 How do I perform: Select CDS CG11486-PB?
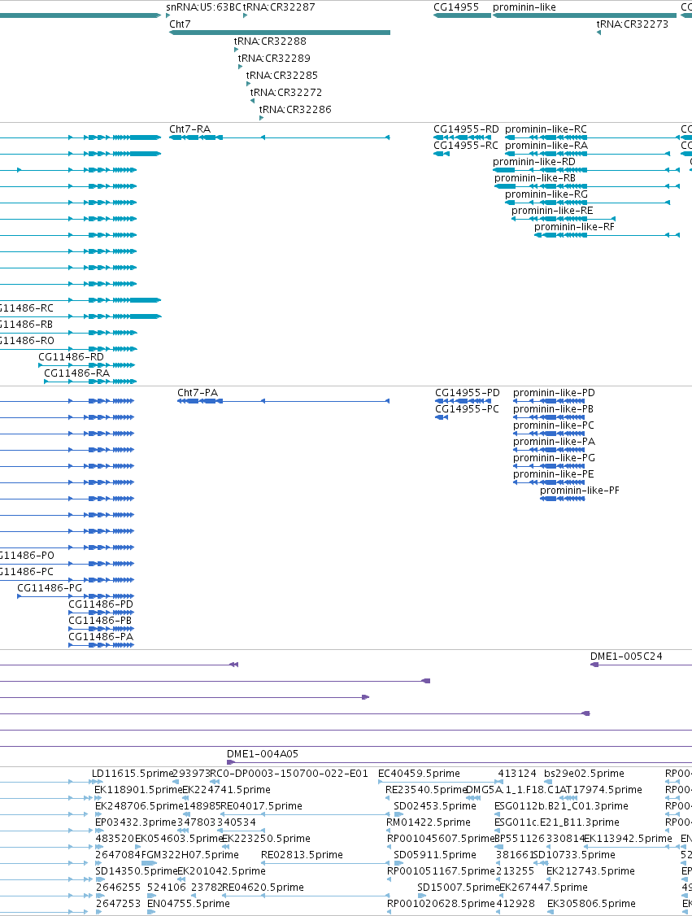(102, 629)
